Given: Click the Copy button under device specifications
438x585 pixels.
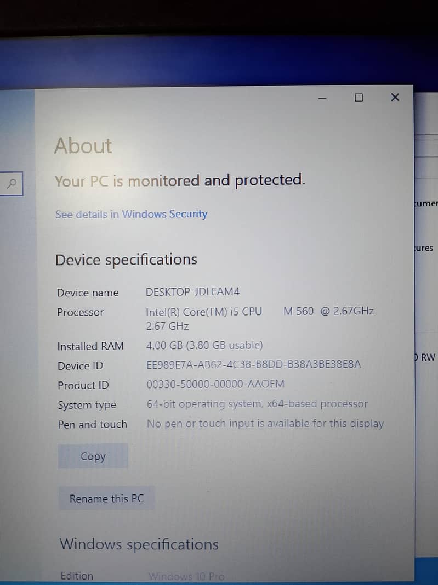Looking at the screenshot, I should (x=93, y=456).
